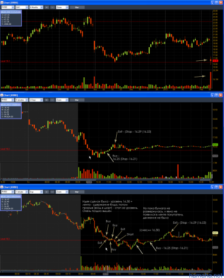224x278 pixels.
Task: Open the Zoom dropdown in the daily chart
Action: coord(62,7)
